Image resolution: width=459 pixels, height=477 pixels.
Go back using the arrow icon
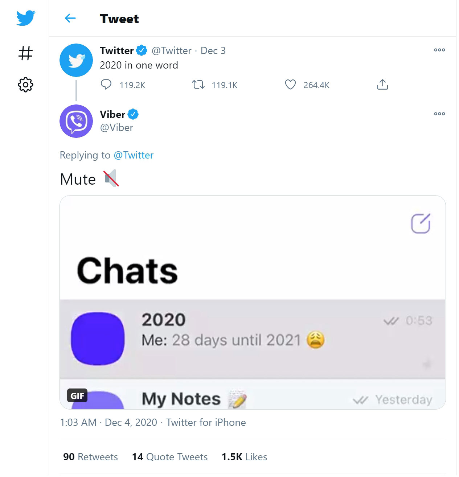coord(70,18)
